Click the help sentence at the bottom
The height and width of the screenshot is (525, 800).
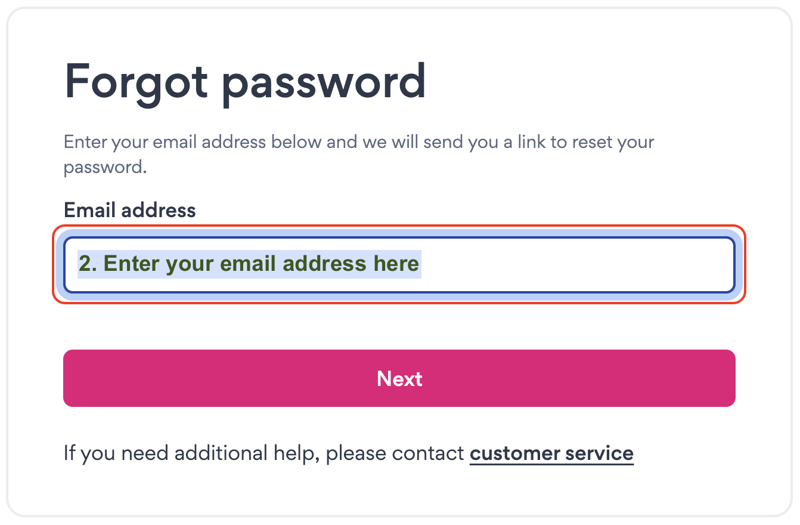pos(349,453)
